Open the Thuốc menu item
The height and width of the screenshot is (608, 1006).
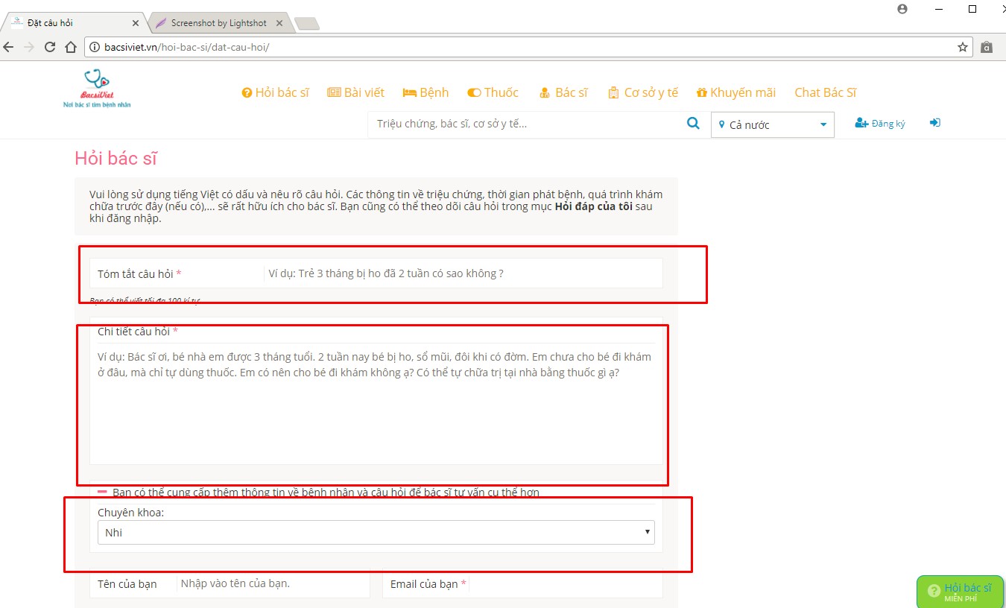click(x=493, y=92)
